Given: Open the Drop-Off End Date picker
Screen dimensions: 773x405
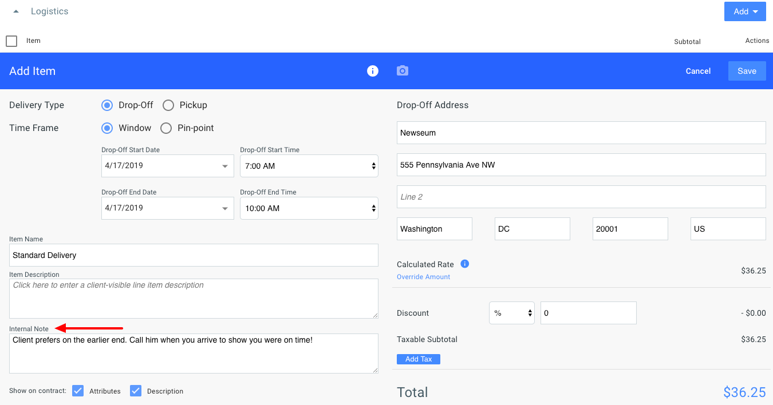Looking at the screenshot, I should click(168, 208).
